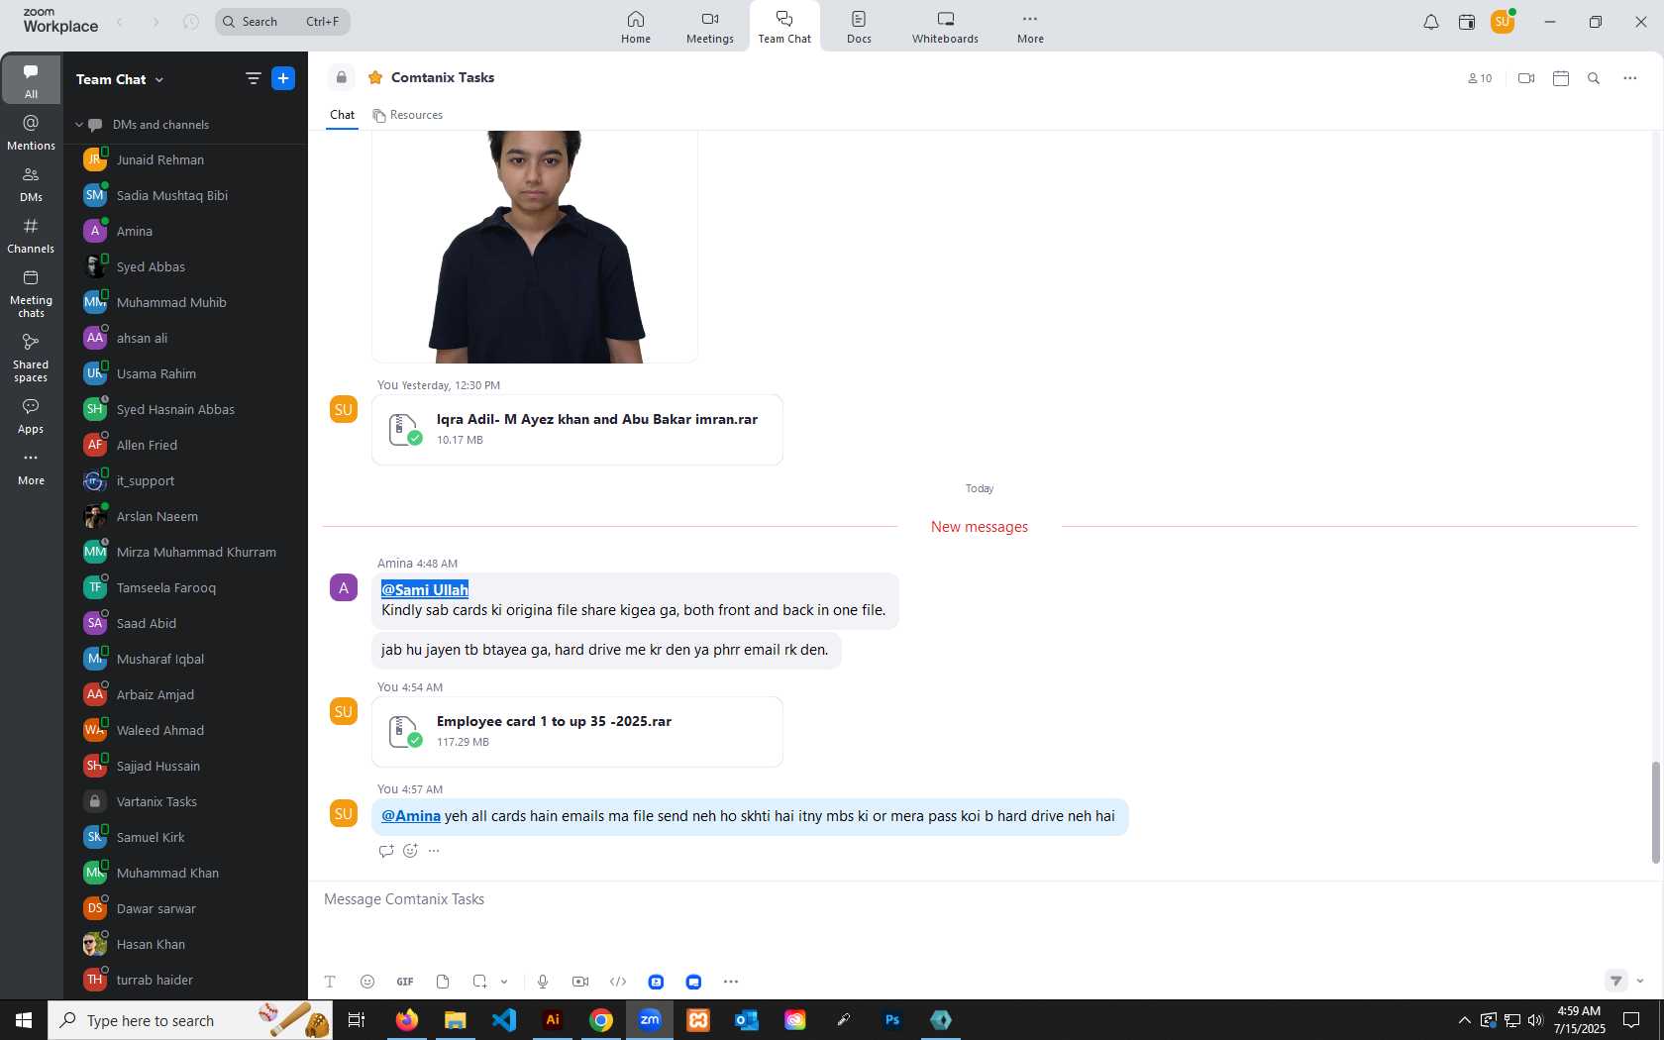Open Photoshop from the taskbar
Viewport: 1664px width, 1040px height.
892,1020
